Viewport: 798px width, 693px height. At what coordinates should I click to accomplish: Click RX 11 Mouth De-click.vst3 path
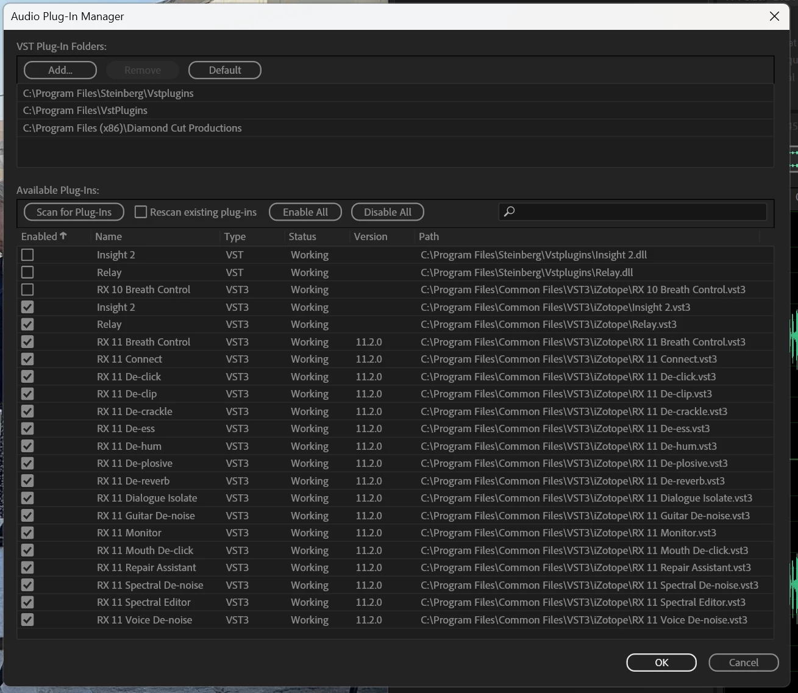(585, 550)
